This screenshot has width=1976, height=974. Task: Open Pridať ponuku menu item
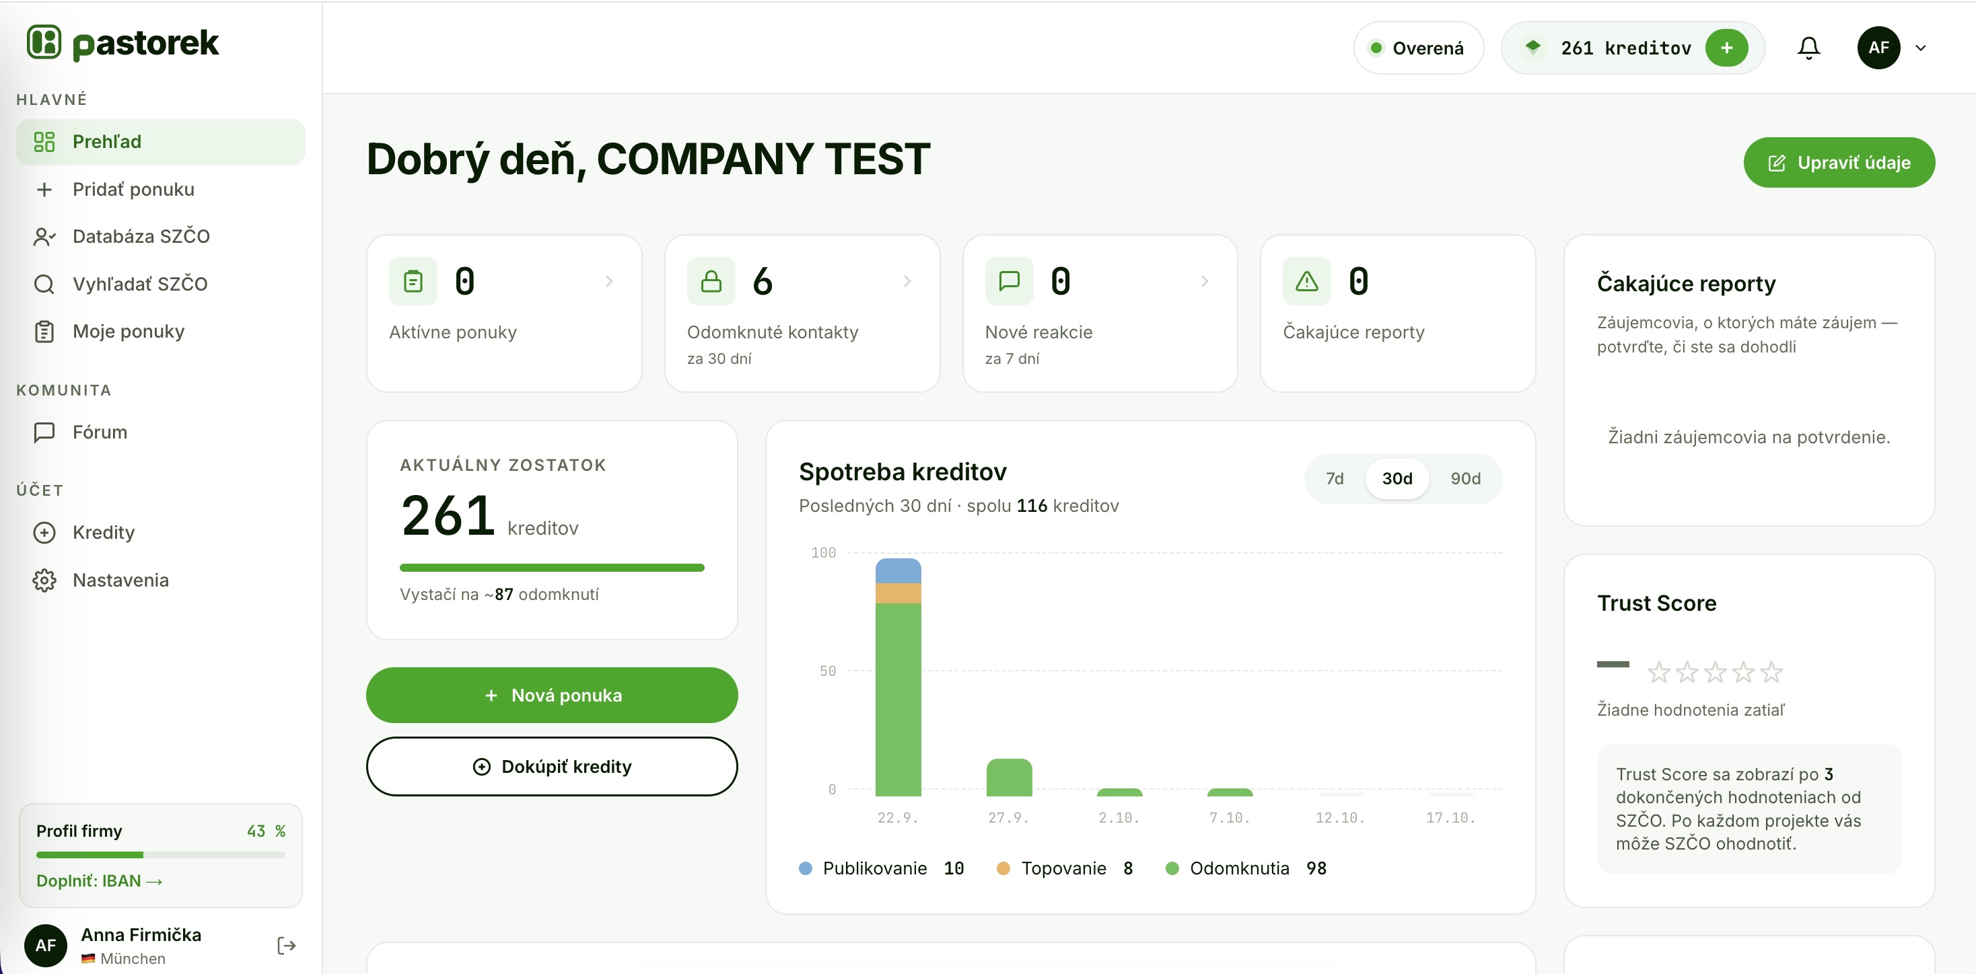tap(160, 190)
